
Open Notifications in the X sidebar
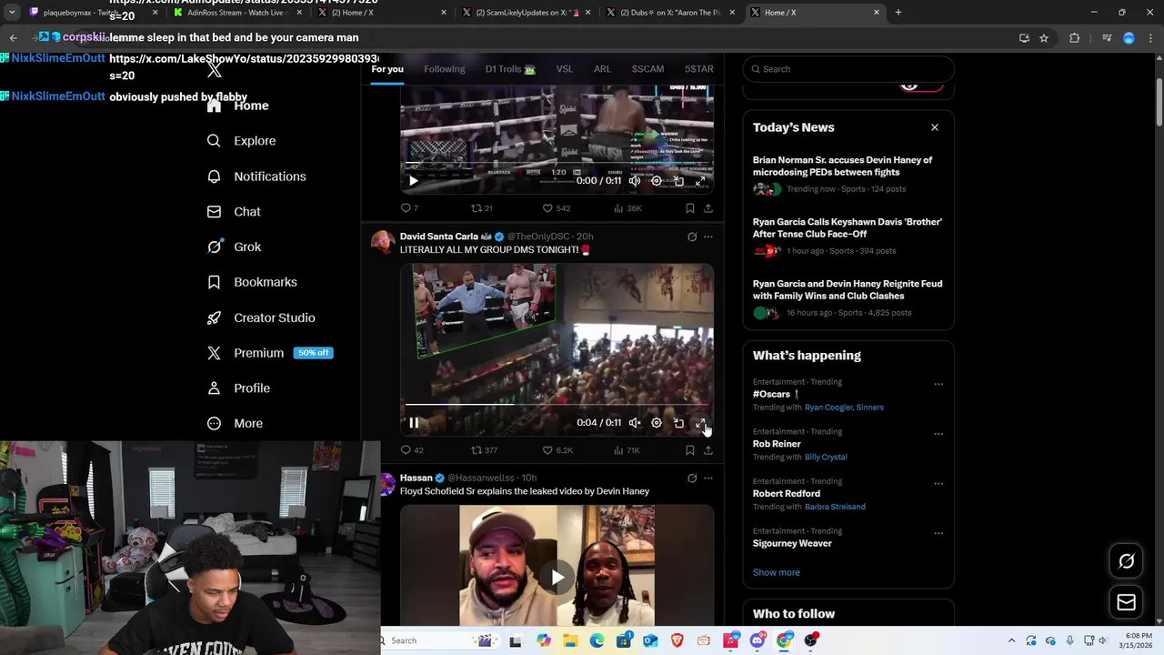(256, 176)
